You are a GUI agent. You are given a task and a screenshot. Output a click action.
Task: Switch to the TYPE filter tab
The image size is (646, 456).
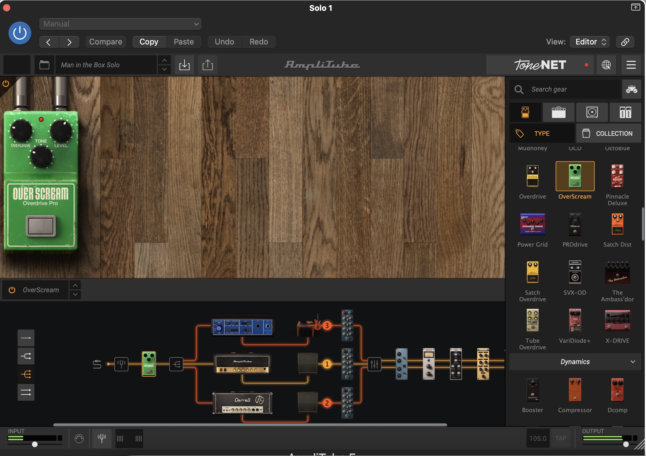542,133
